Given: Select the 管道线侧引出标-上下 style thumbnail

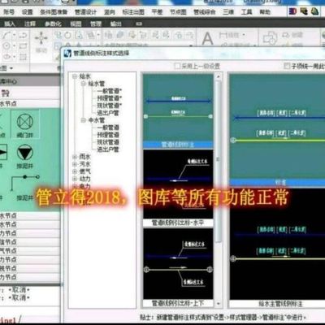Looking at the screenshot, I should click(x=178, y=267).
